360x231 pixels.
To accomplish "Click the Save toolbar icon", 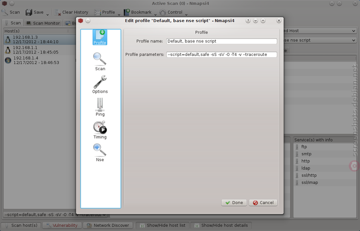I will click(29, 12).
